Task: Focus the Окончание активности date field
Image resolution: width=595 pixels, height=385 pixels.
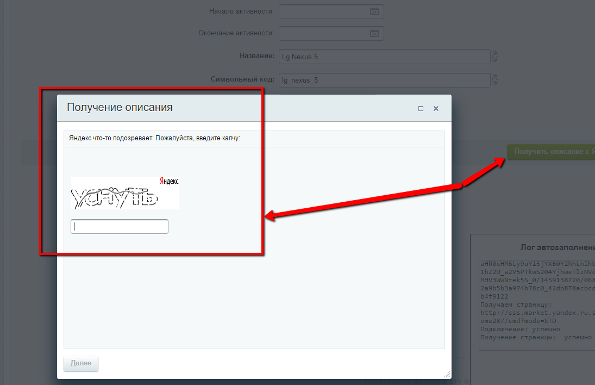Action: tap(323, 34)
